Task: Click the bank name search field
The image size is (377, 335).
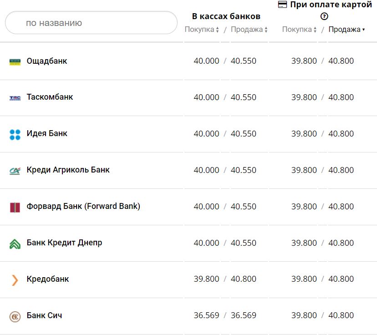Action: coord(91,23)
